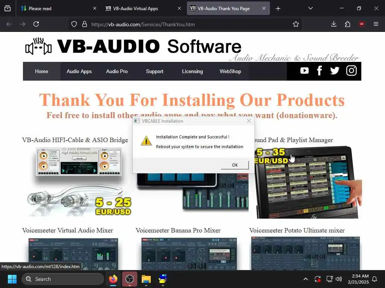Viewport: 385px width, 288px height.
Task: Open volume control tray icon
Action: (339, 279)
